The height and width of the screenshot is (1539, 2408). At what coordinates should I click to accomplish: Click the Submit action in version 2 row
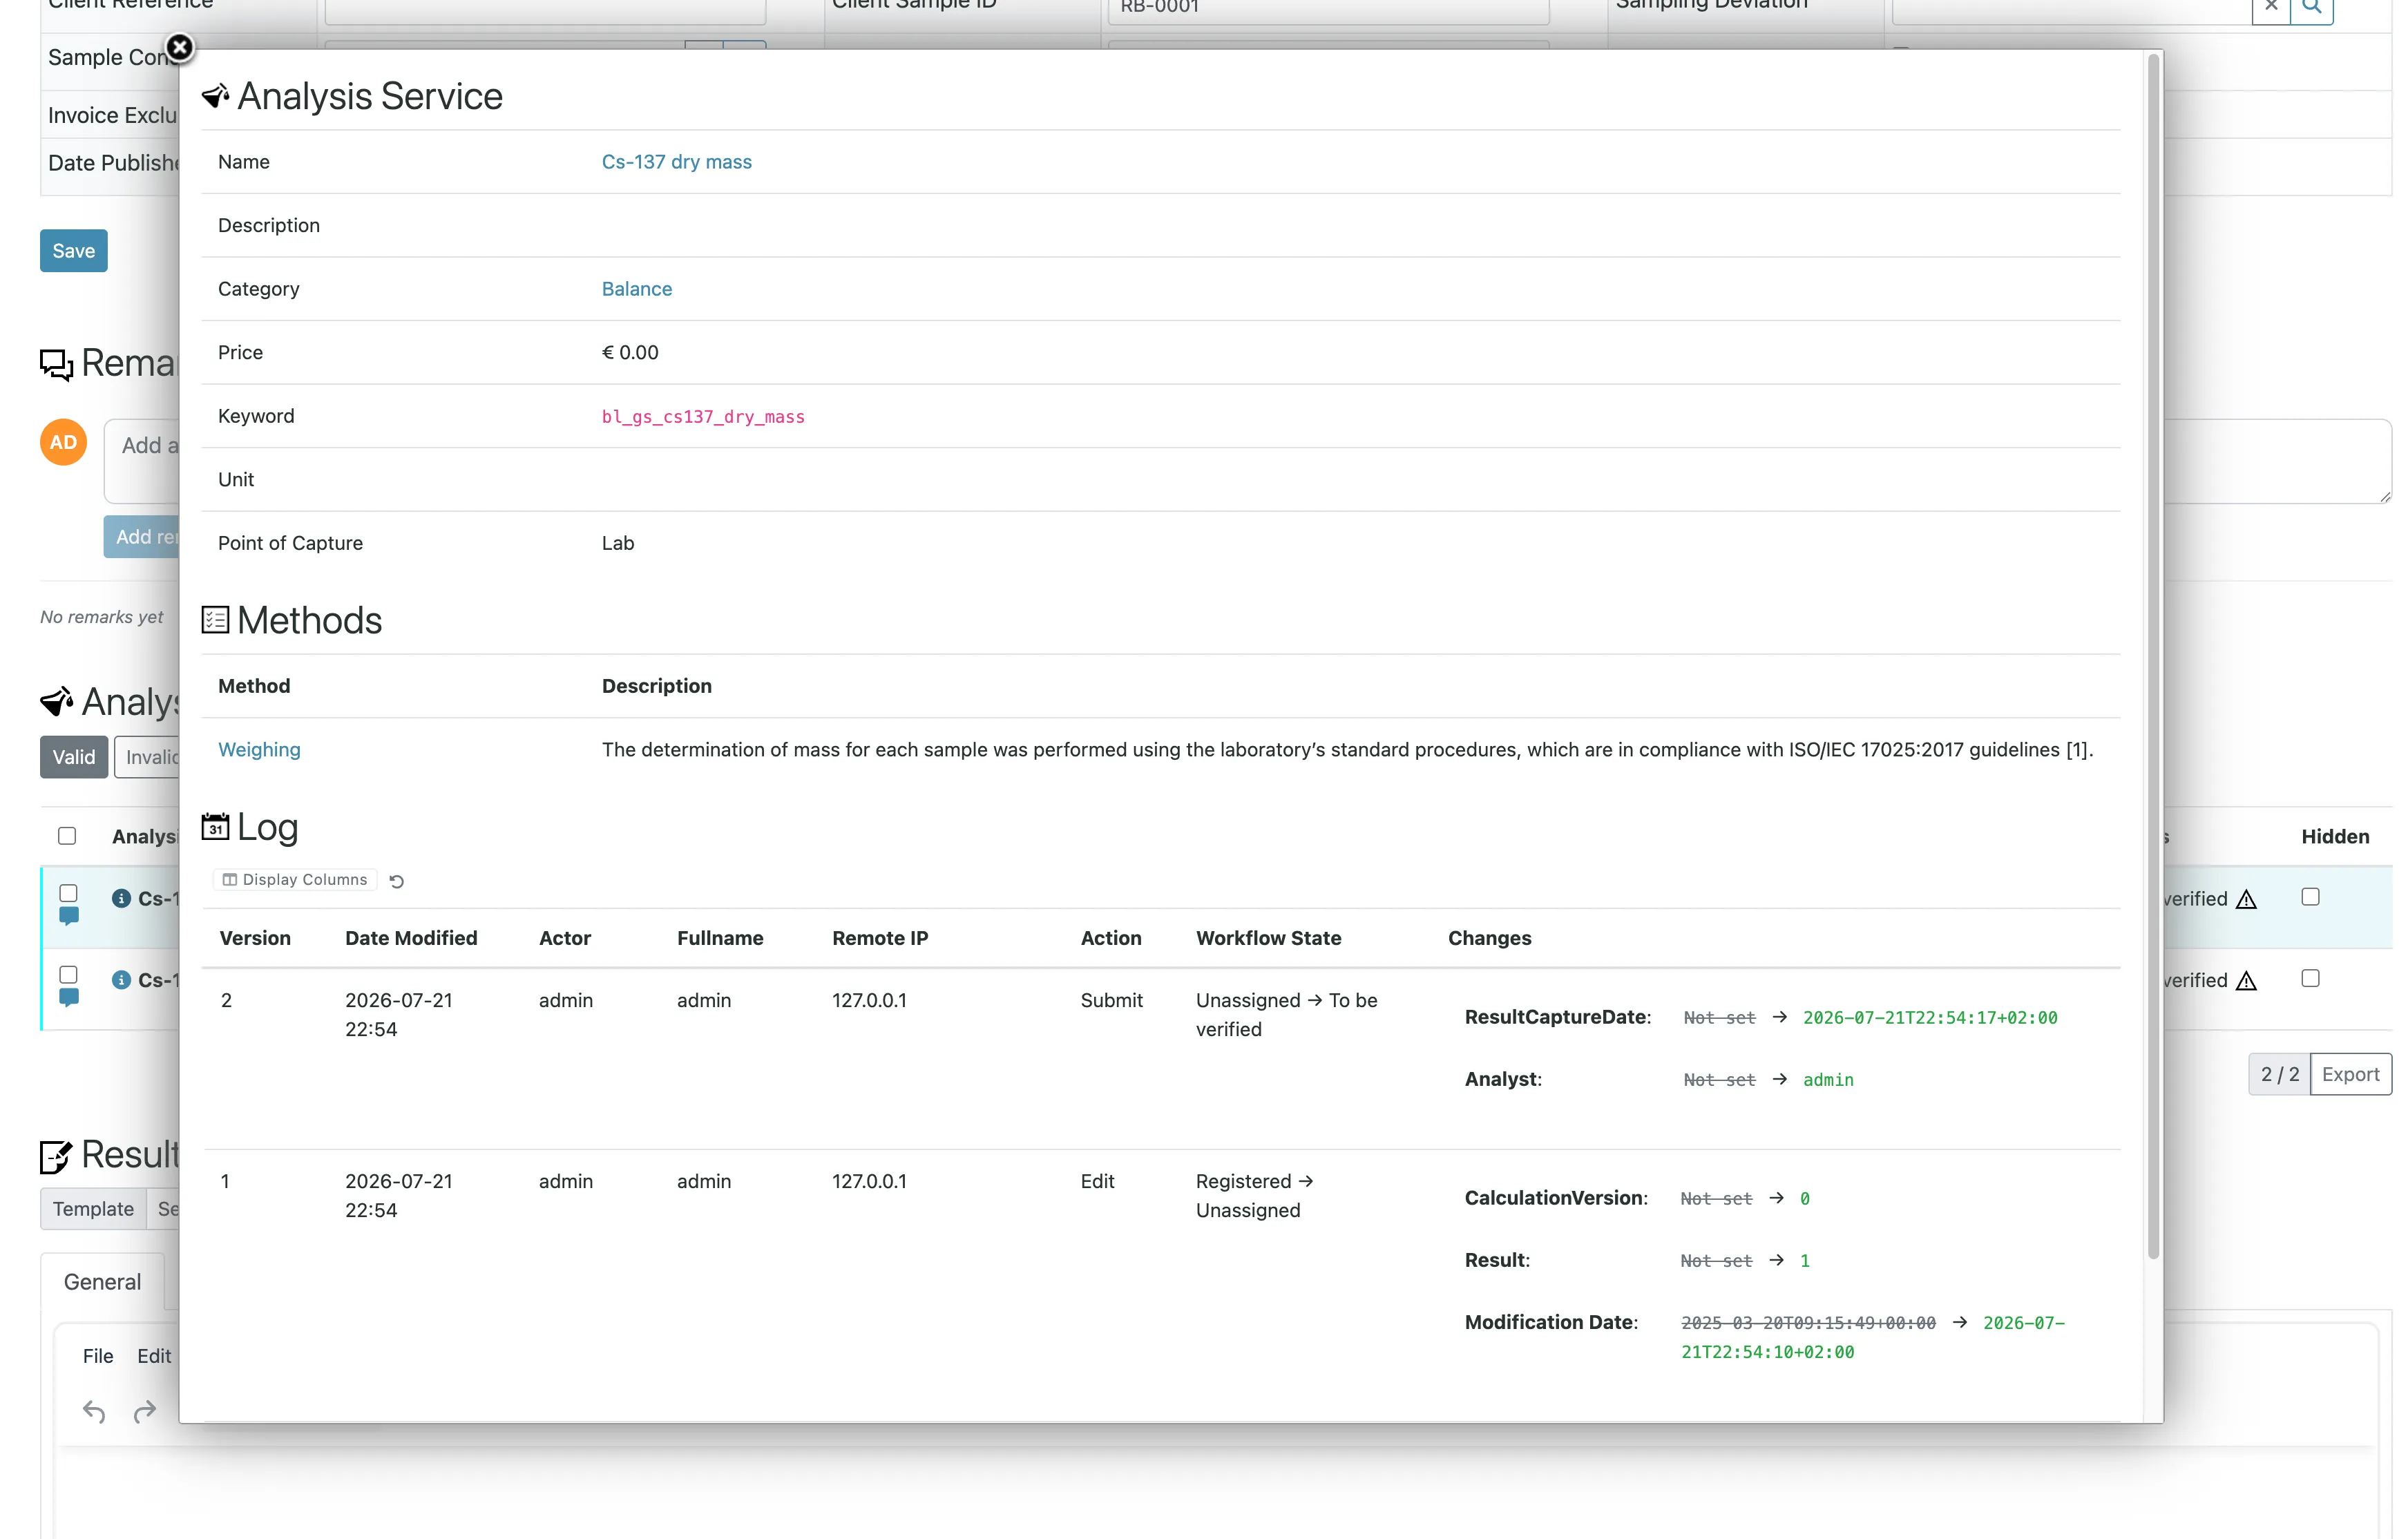pyautogui.click(x=1111, y=1000)
